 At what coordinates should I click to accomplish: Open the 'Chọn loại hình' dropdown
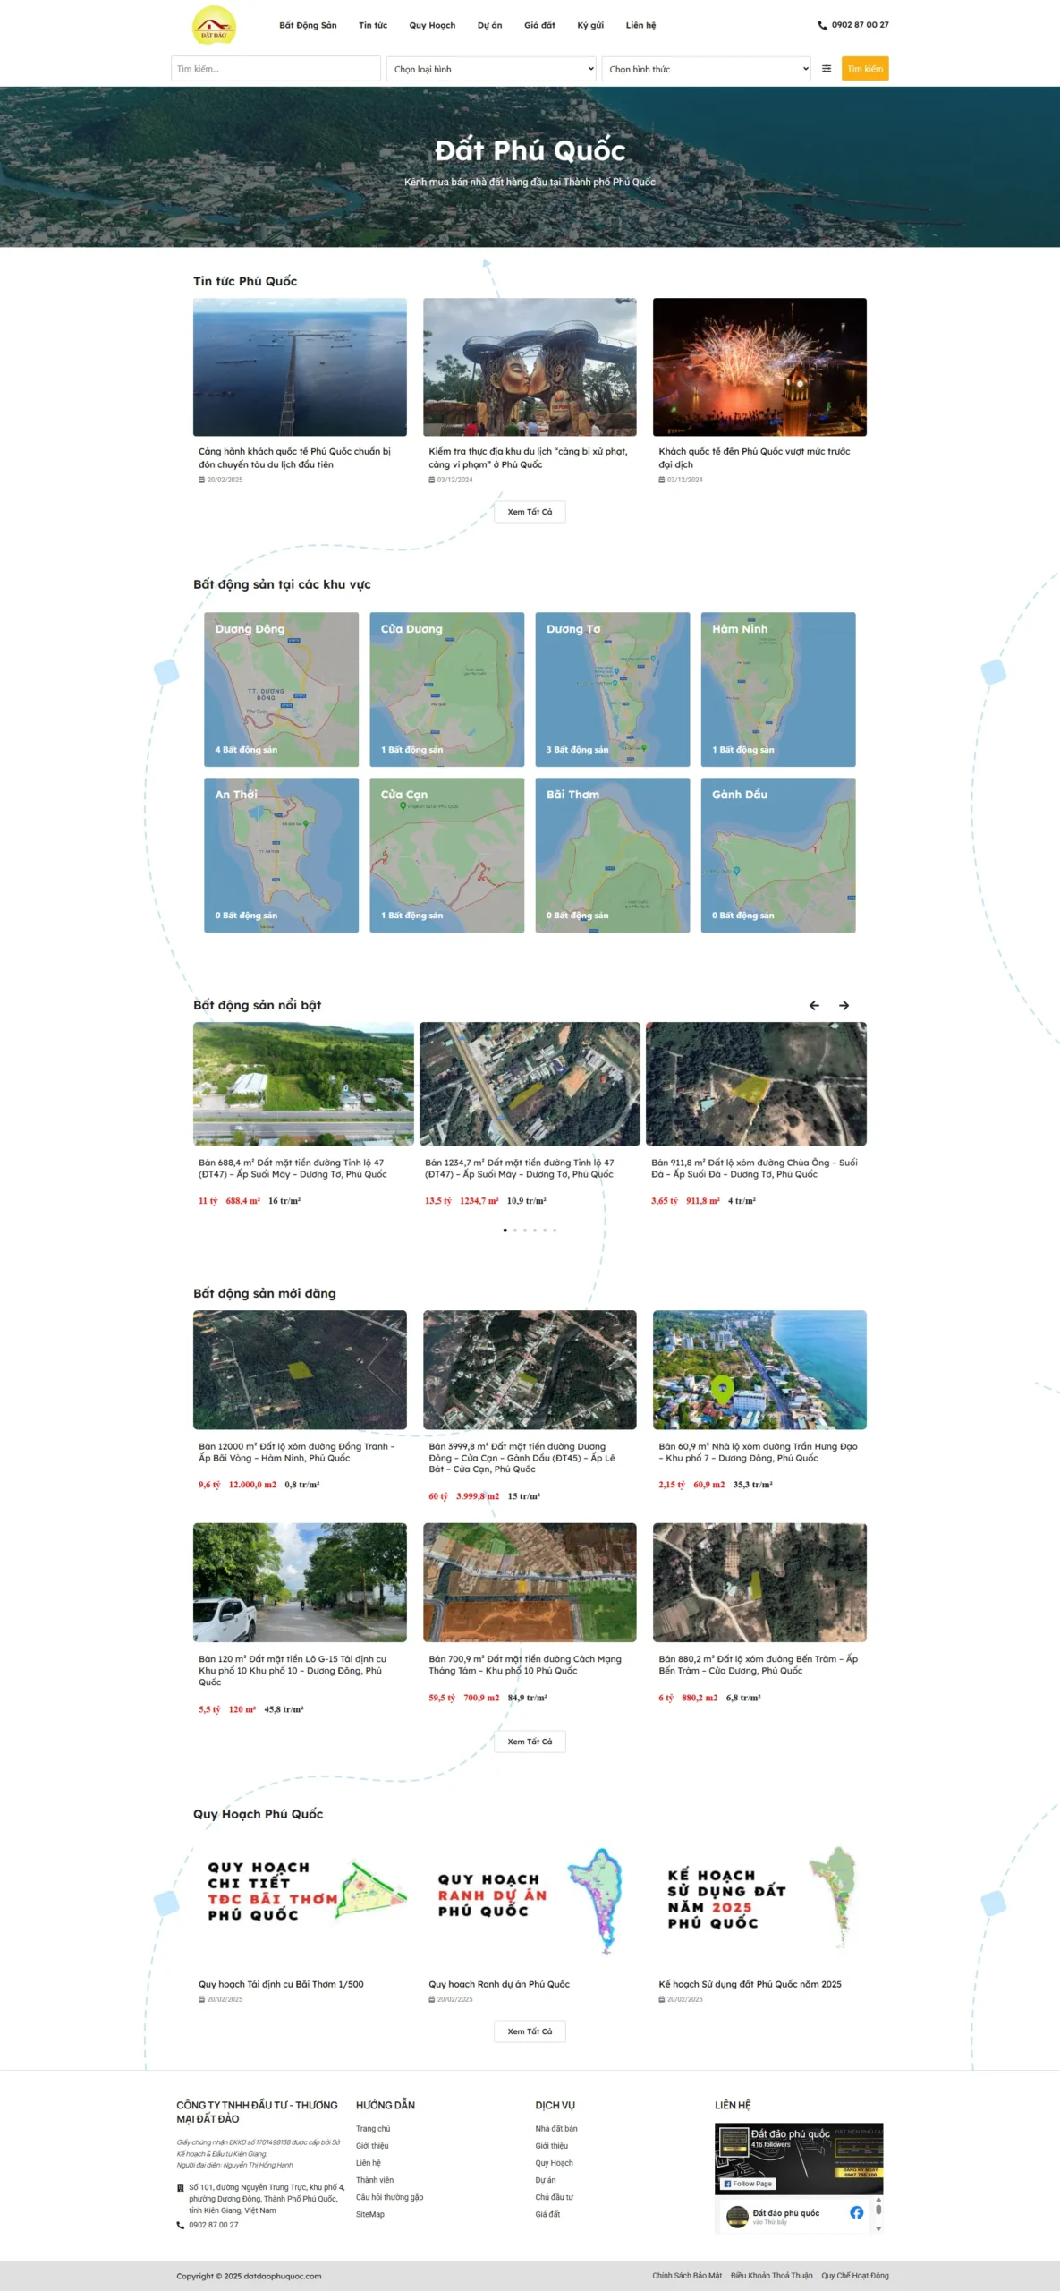click(x=491, y=69)
